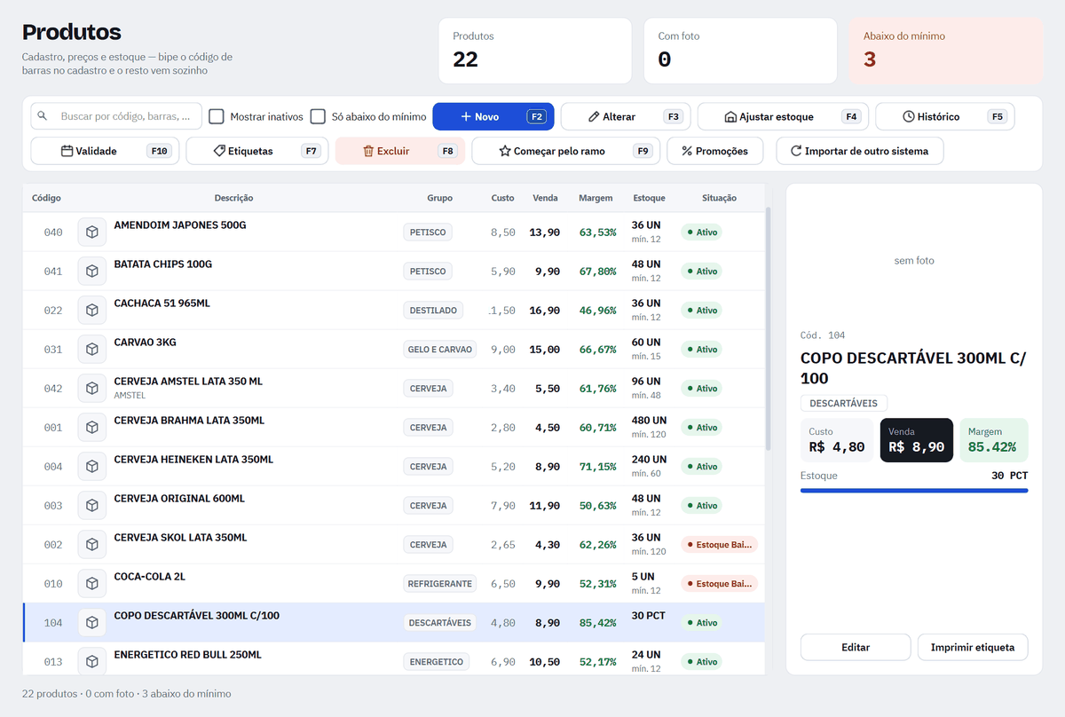
Task: Select the CERVEJA BRAHMA LATA 350ML row
Action: tap(393, 428)
